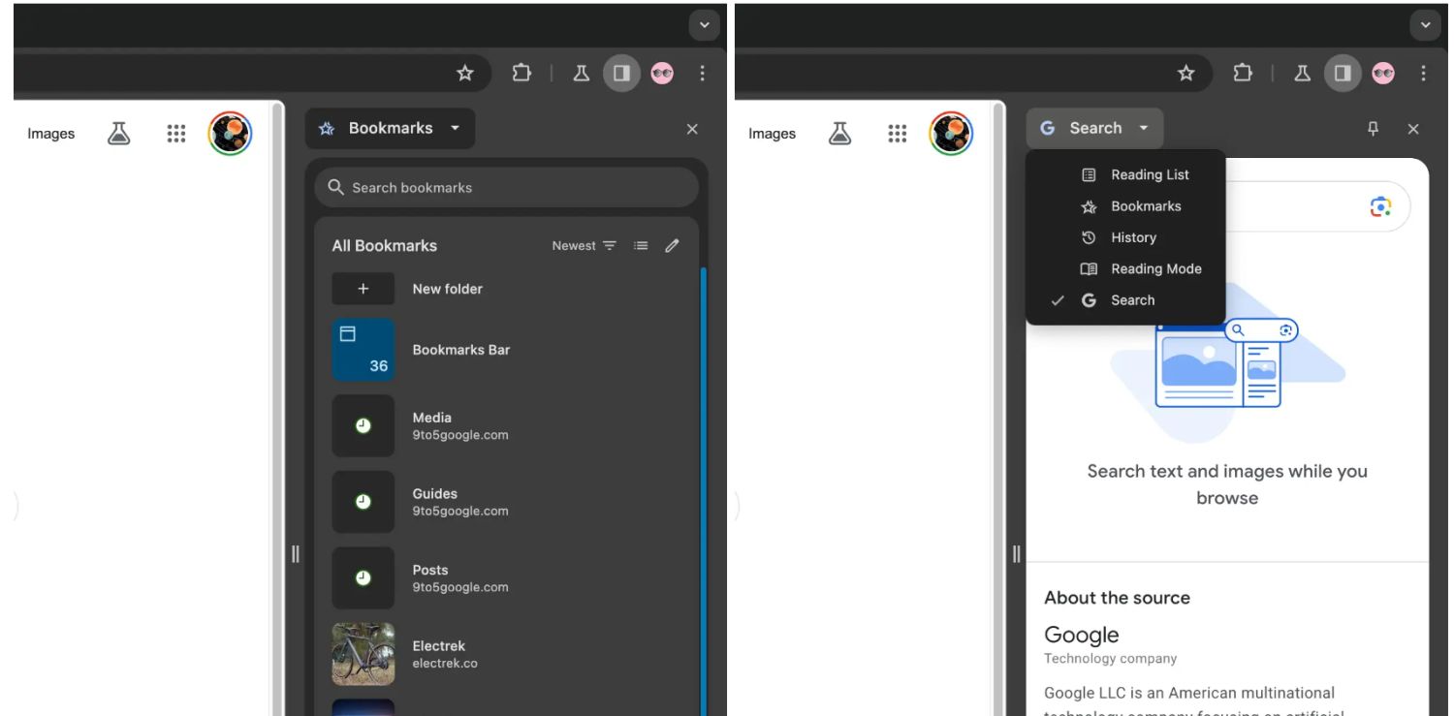Choose Reading List from the side panel menu
Viewport: 1454px width, 716px height.
[x=1149, y=175]
